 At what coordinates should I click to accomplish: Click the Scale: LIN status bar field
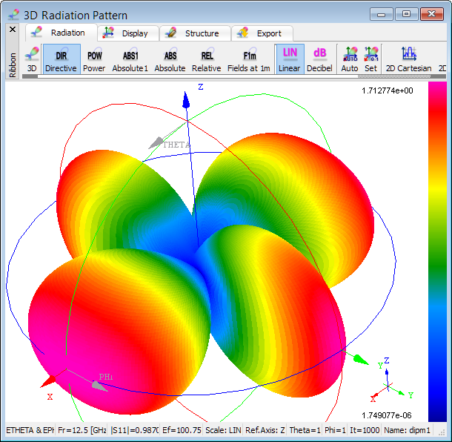[223, 430]
